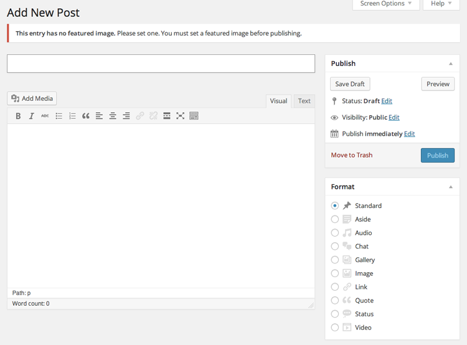The height and width of the screenshot is (345, 467).
Task: Show the kitchen sink toolbar
Action: [x=194, y=116]
